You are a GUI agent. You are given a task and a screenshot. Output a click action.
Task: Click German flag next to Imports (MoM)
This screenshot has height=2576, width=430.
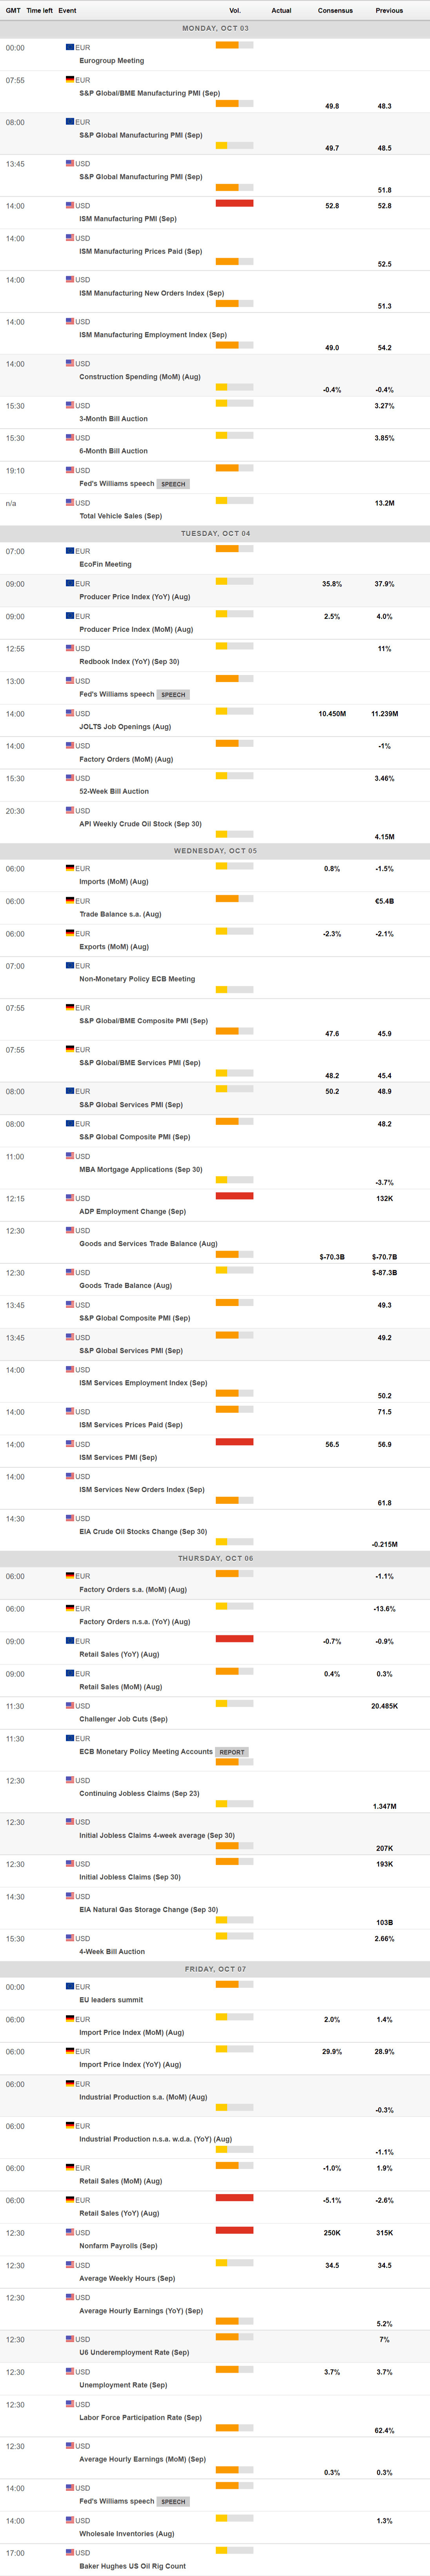click(x=70, y=868)
